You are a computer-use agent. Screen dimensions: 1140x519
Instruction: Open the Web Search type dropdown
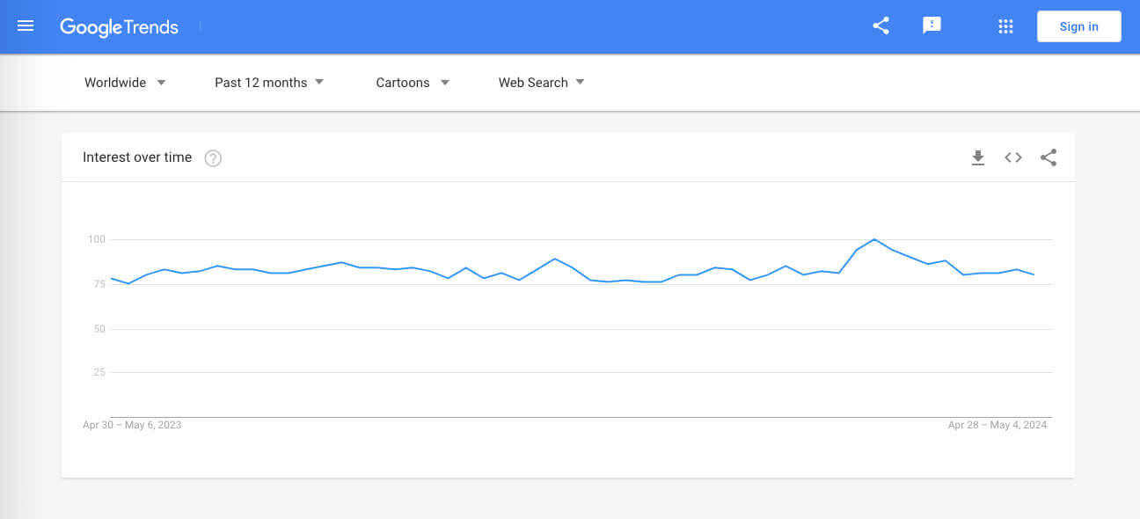(541, 83)
